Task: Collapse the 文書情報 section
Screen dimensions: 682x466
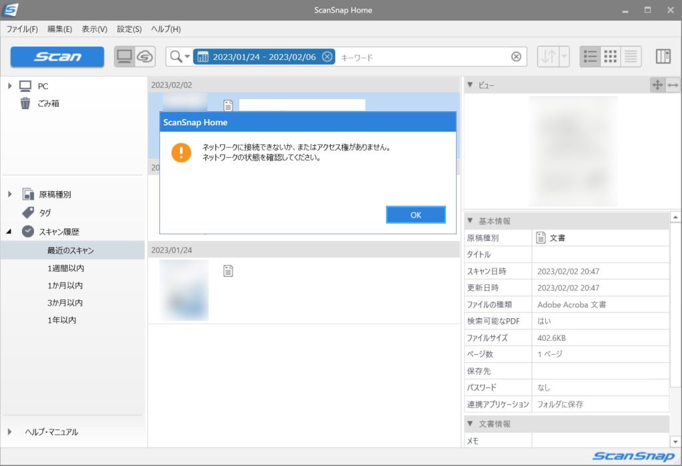Action: (470, 423)
